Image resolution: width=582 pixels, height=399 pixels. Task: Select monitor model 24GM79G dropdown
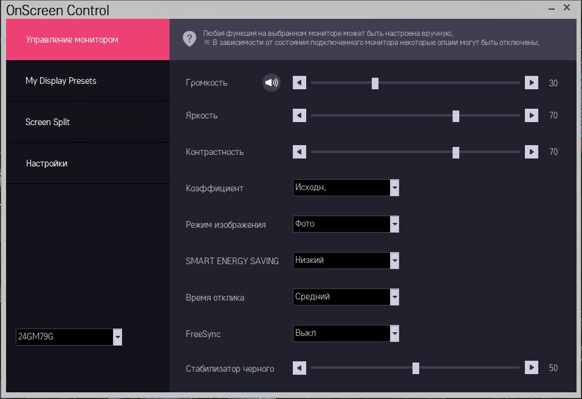click(x=117, y=337)
